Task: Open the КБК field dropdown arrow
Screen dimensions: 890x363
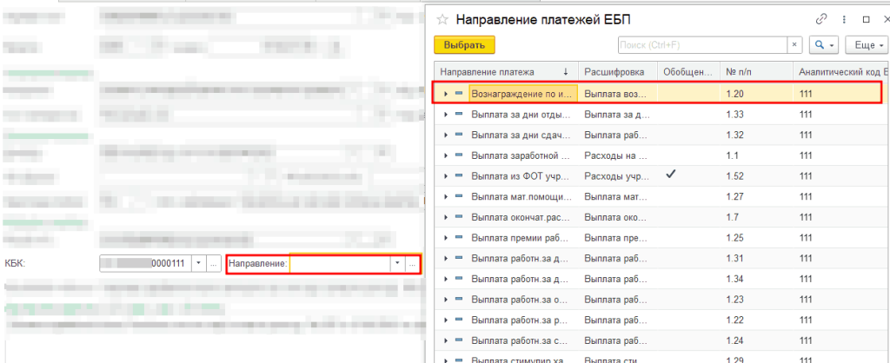Action: pos(199,264)
